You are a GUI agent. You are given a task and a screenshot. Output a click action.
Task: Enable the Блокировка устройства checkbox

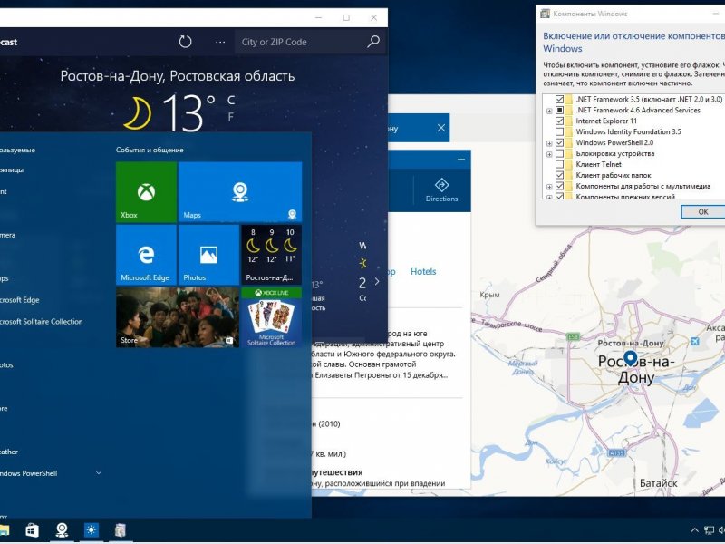[559, 153]
